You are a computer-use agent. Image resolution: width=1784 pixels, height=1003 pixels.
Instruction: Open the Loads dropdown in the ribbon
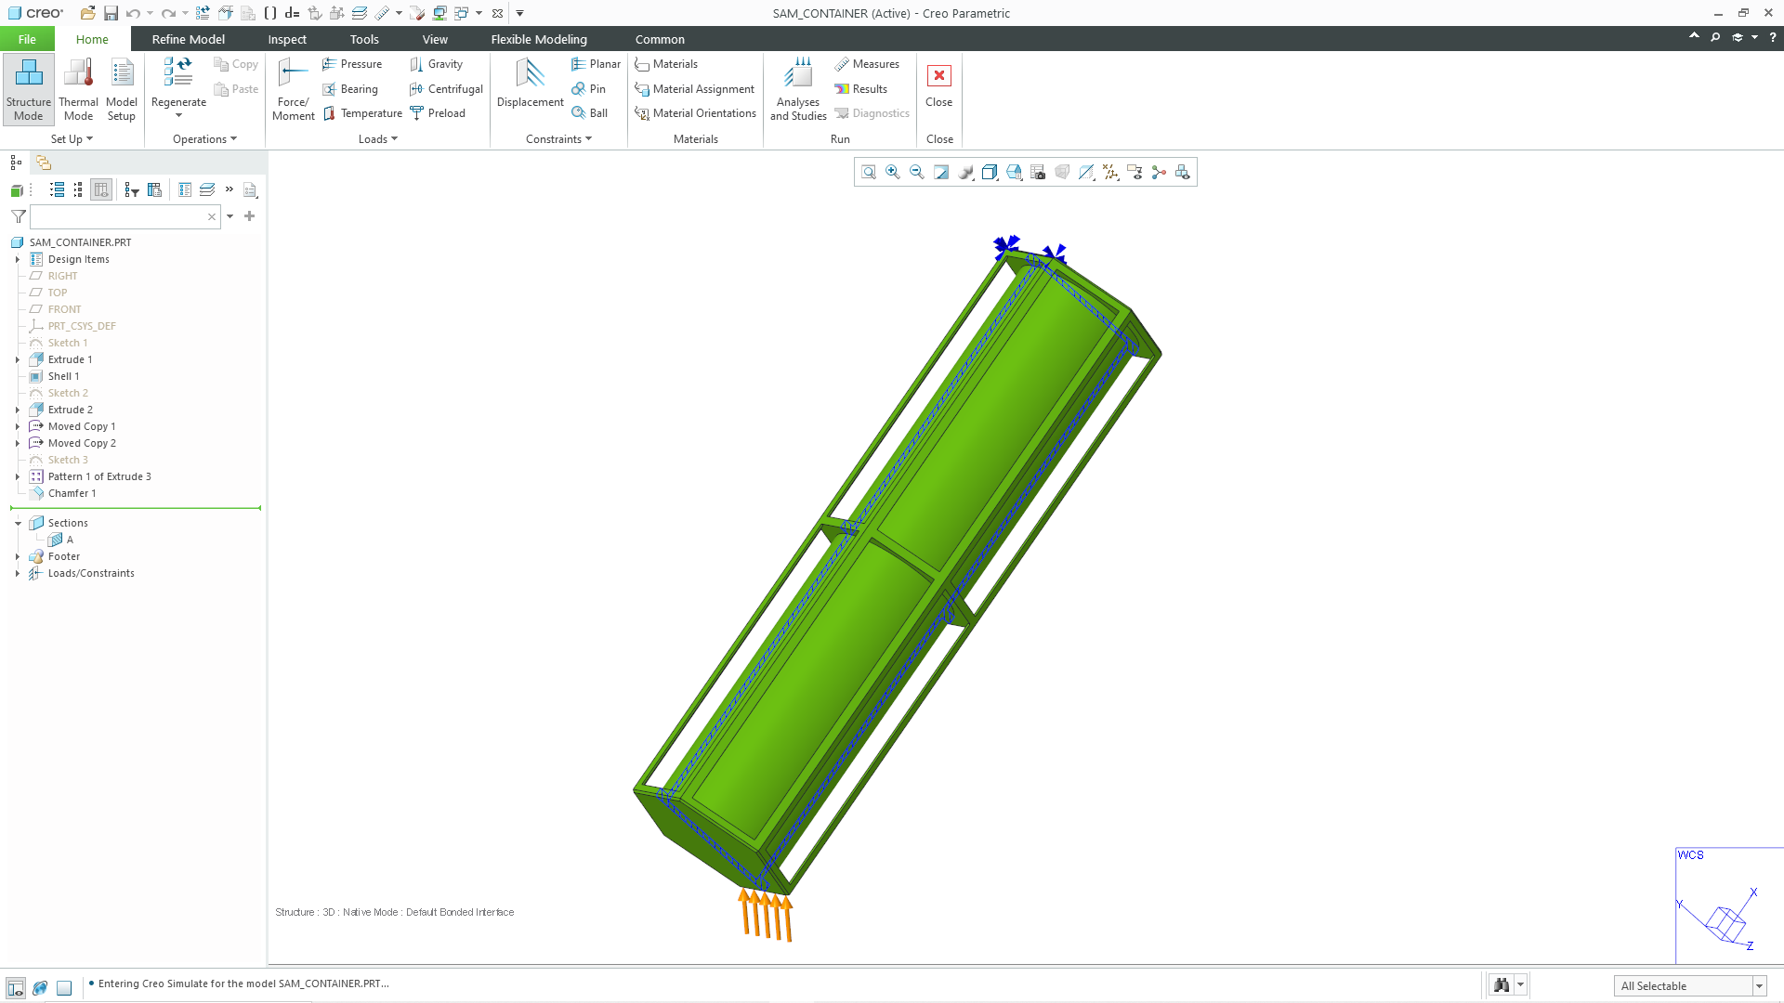tap(377, 138)
